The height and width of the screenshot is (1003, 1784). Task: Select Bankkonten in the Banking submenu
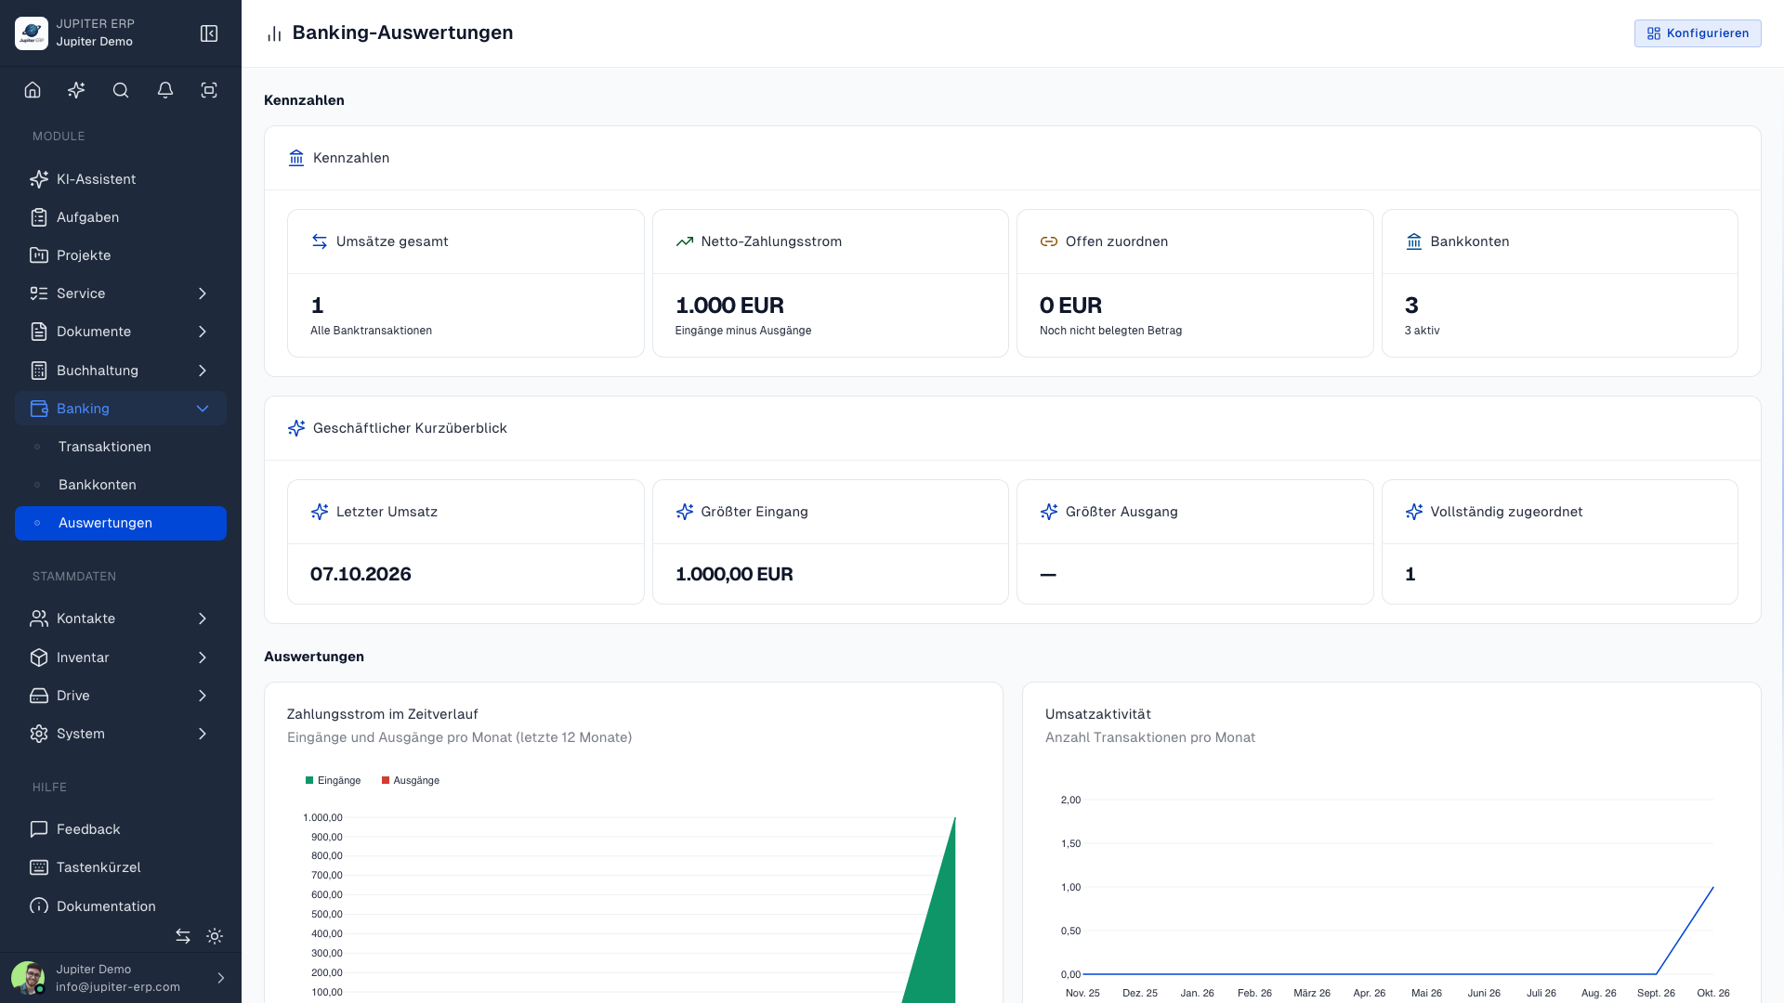click(x=121, y=485)
